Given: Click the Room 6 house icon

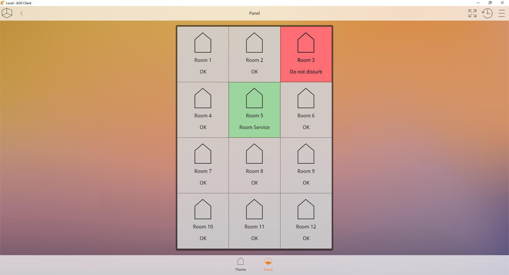Looking at the screenshot, I should point(306,98).
